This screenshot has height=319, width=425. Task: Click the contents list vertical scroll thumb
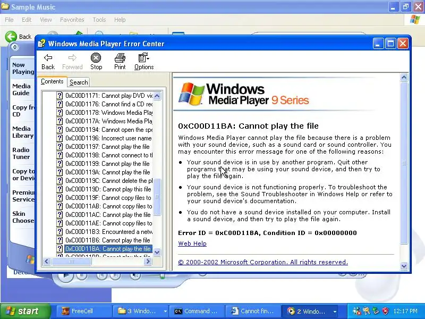tap(157, 197)
